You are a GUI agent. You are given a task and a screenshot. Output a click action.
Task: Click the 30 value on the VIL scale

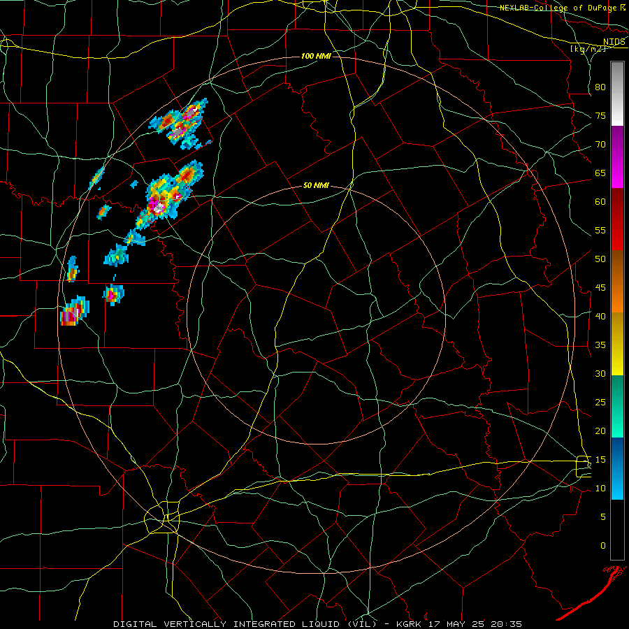600,374
